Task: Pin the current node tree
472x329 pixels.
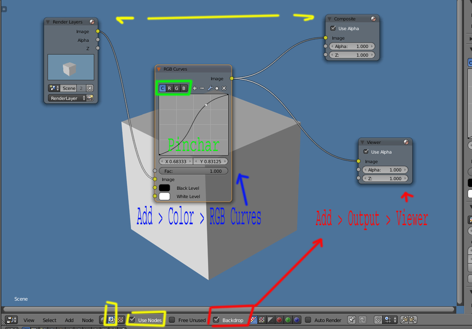Action: point(352,320)
